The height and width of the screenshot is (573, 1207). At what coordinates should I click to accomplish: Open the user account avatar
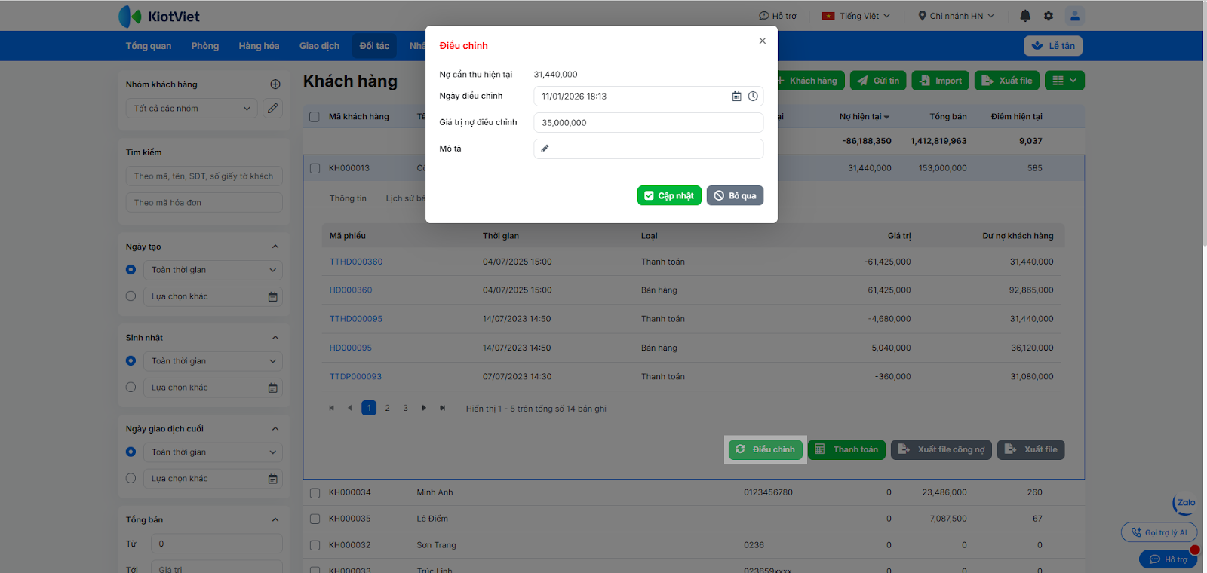coord(1075,16)
